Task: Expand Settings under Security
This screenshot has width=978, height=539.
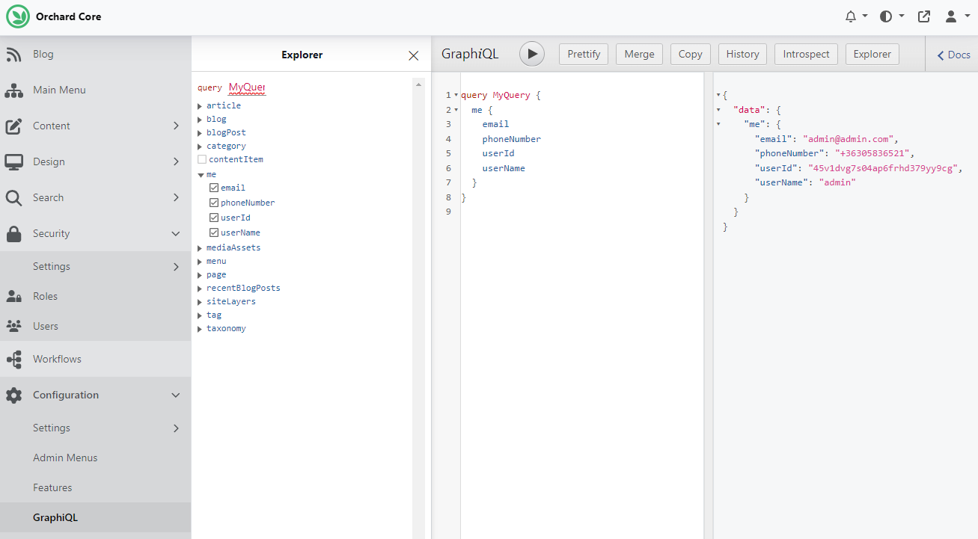Action: coord(96,267)
